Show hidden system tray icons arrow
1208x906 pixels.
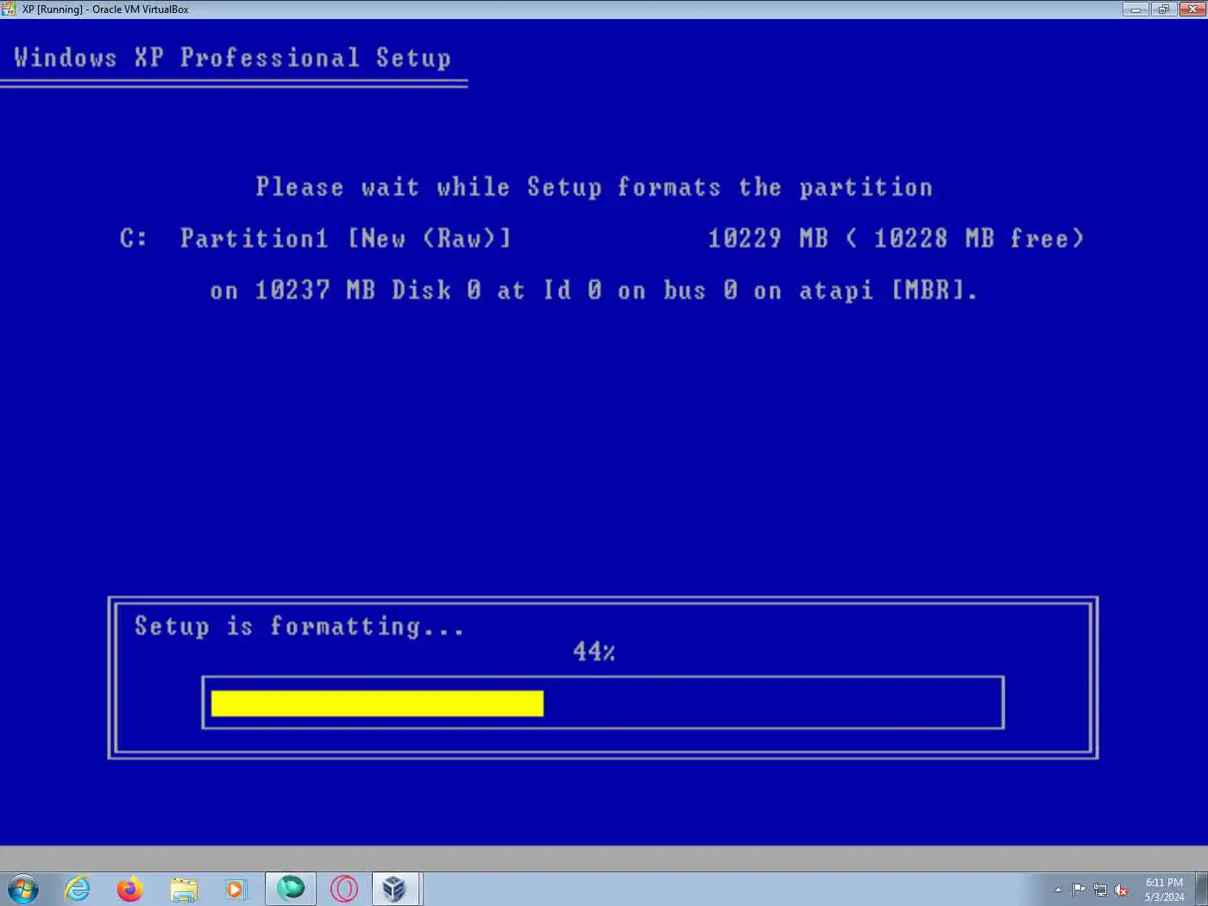[1058, 890]
